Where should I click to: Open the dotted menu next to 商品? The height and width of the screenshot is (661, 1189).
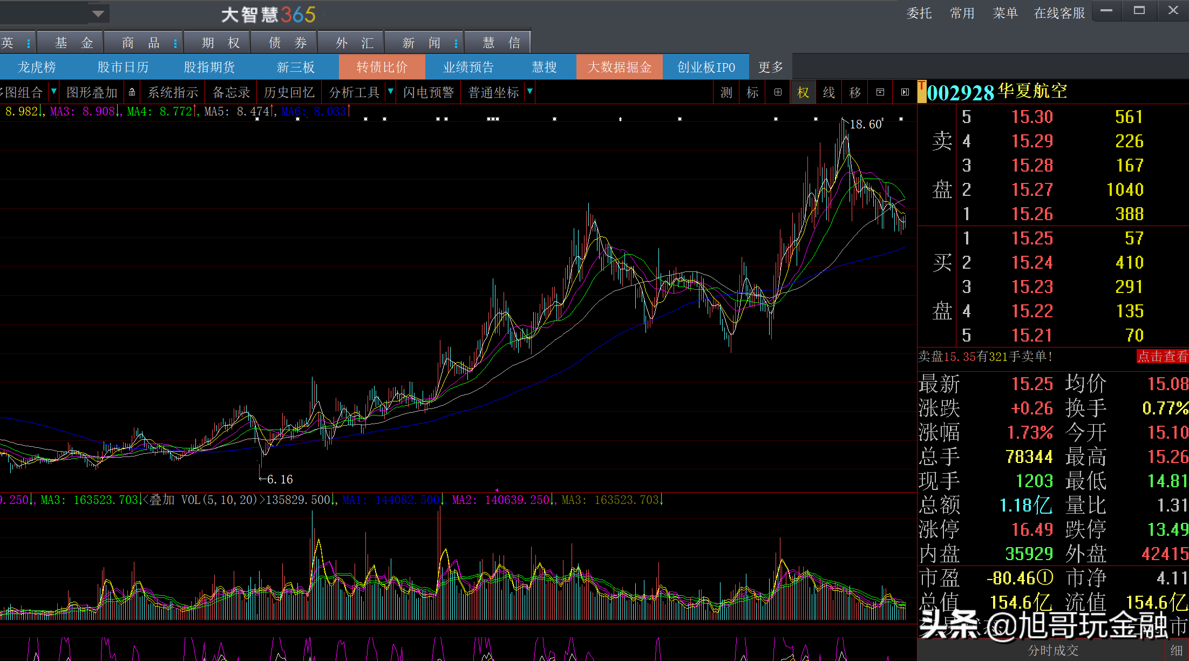(x=175, y=43)
